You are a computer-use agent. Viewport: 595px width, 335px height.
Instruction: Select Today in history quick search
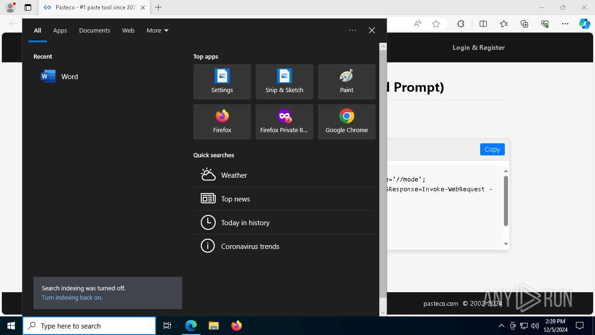click(x=284, y=222)
